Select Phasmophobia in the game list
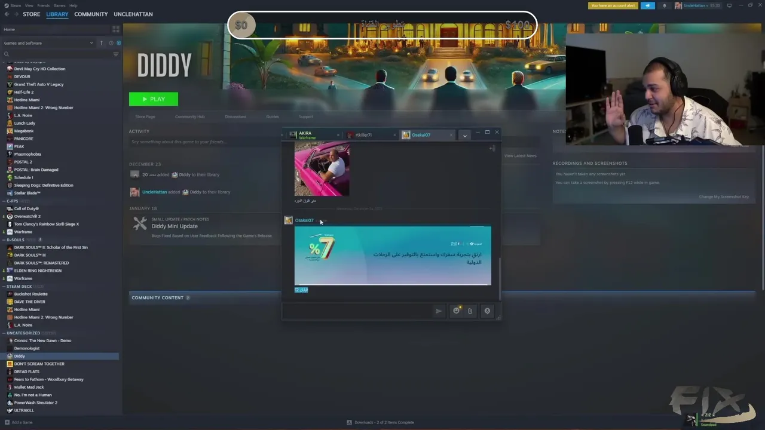This screenshot has width=765, height=430. click(x=27, y=154)
